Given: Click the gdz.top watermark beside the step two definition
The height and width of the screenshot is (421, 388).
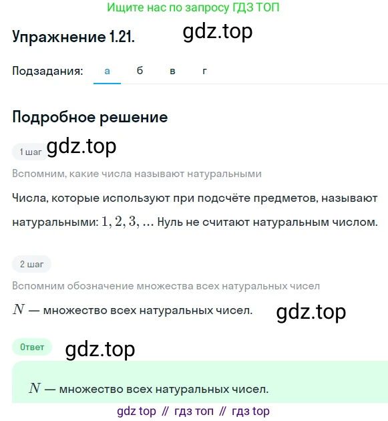Looking at the screenshot, I should [311, 312].
